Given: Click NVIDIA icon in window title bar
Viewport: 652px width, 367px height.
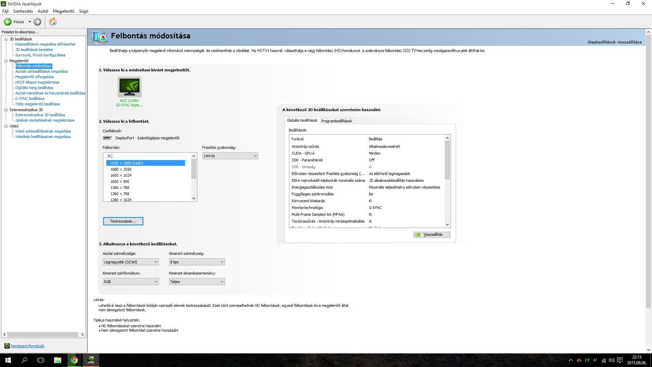Looking at the screenshot, I should click(3, 4).
